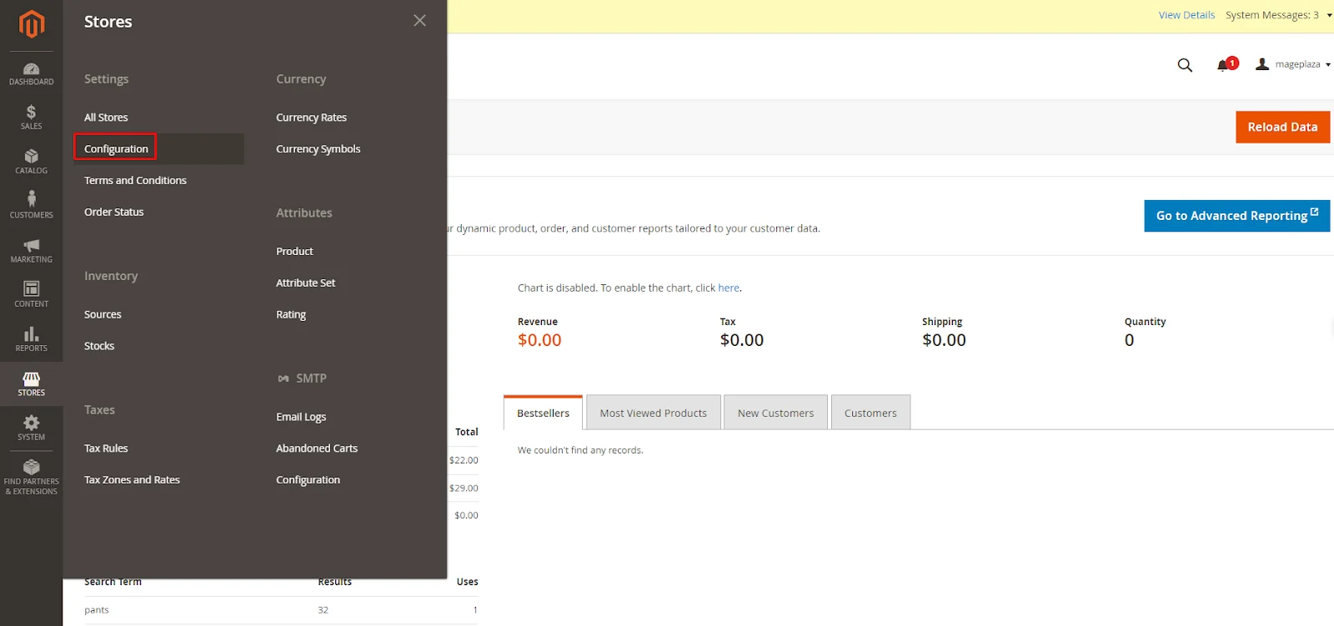Open the Dashboard sidebar icon
This screenshot has width=1334, height=626.
32,73
